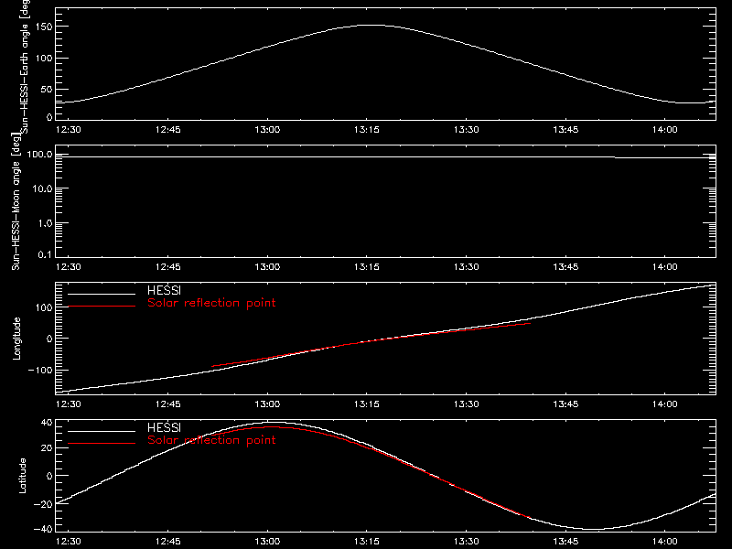Click the -40 tick on Latitude plot
This screenshot has width=732, height=549.
click(43, 529)
